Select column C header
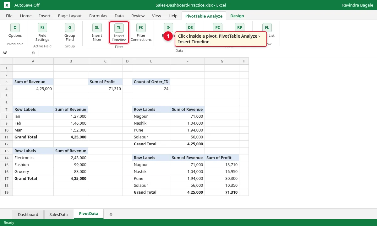The height and width of the screenshot is (226, 377). click(x=106, y=61)
